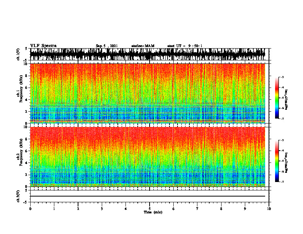Click the ch.1 spectrogram "8" kHz tick label
Image resolution: width=303 pixels, height=234 pixels.
26,76
